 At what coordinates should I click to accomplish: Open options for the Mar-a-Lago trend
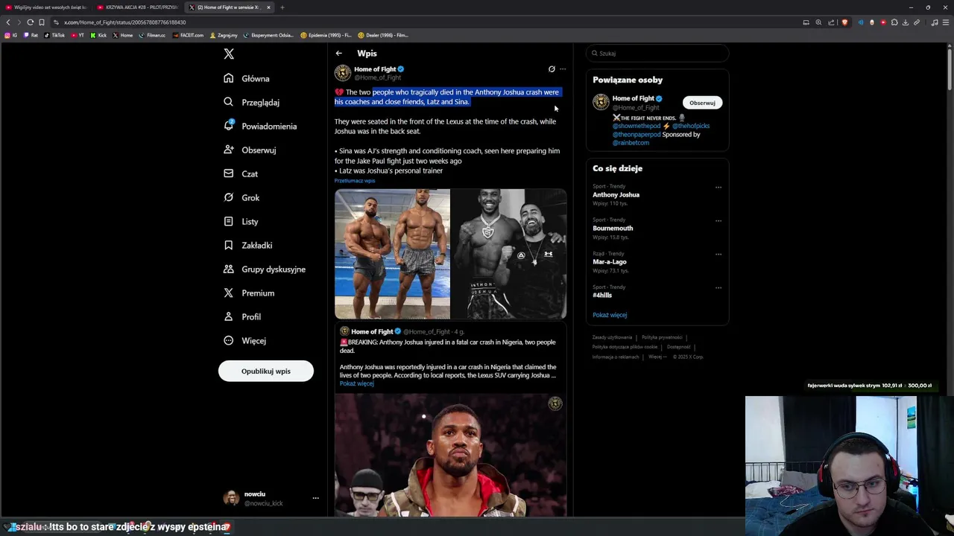point(718,254)
